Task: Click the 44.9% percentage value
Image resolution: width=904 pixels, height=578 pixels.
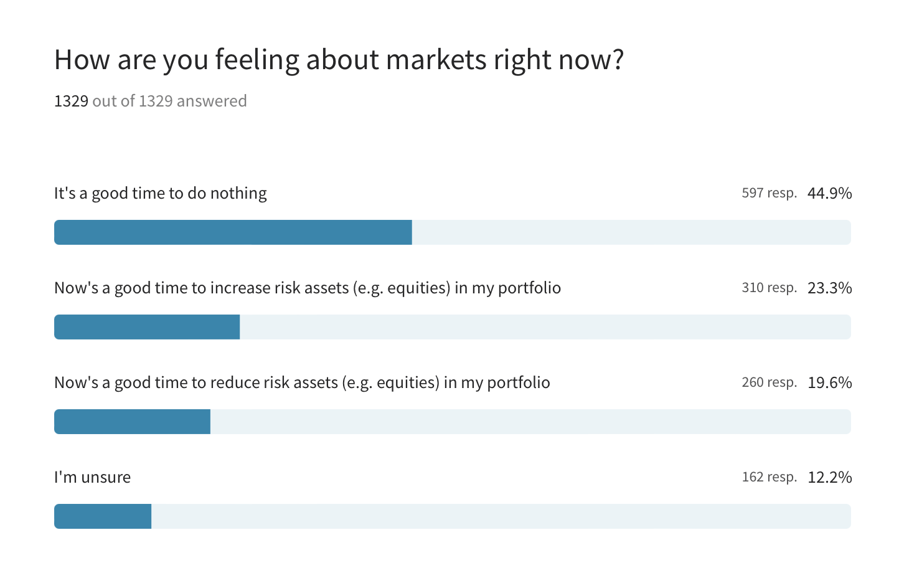Action: click(829, 193)
